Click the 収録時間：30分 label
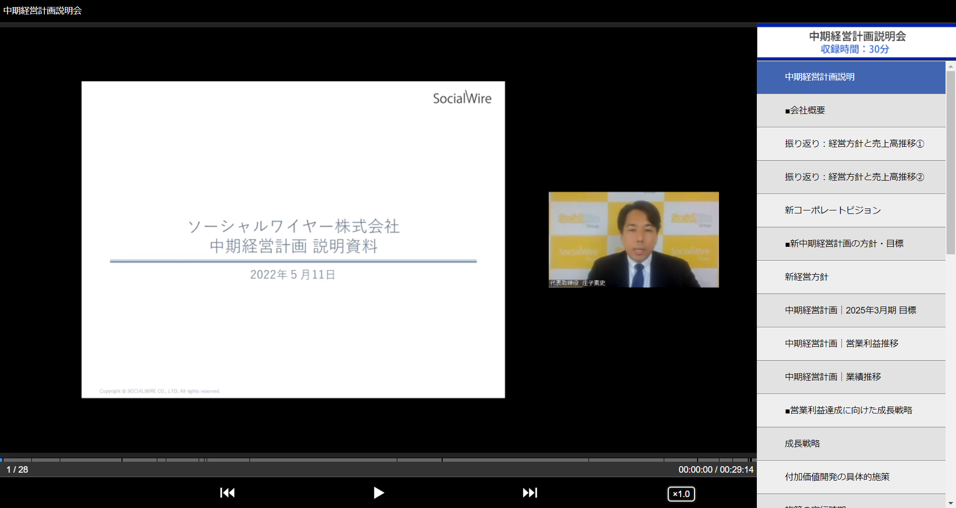The width and height of the screenshot is (956, 508). pyautogui.click(x=855, y=49)
